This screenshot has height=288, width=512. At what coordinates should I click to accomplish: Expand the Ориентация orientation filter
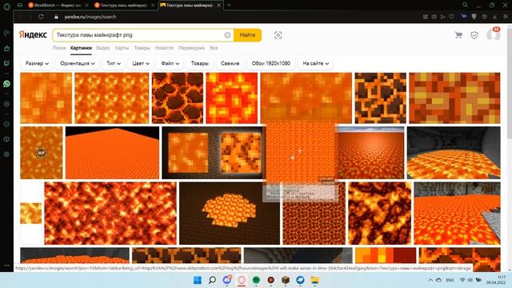(78, 63)
